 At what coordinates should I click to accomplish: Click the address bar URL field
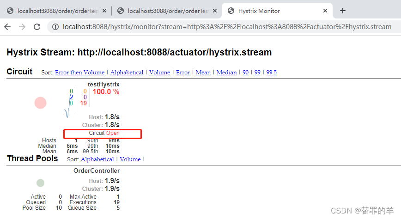tap(227, 27)
